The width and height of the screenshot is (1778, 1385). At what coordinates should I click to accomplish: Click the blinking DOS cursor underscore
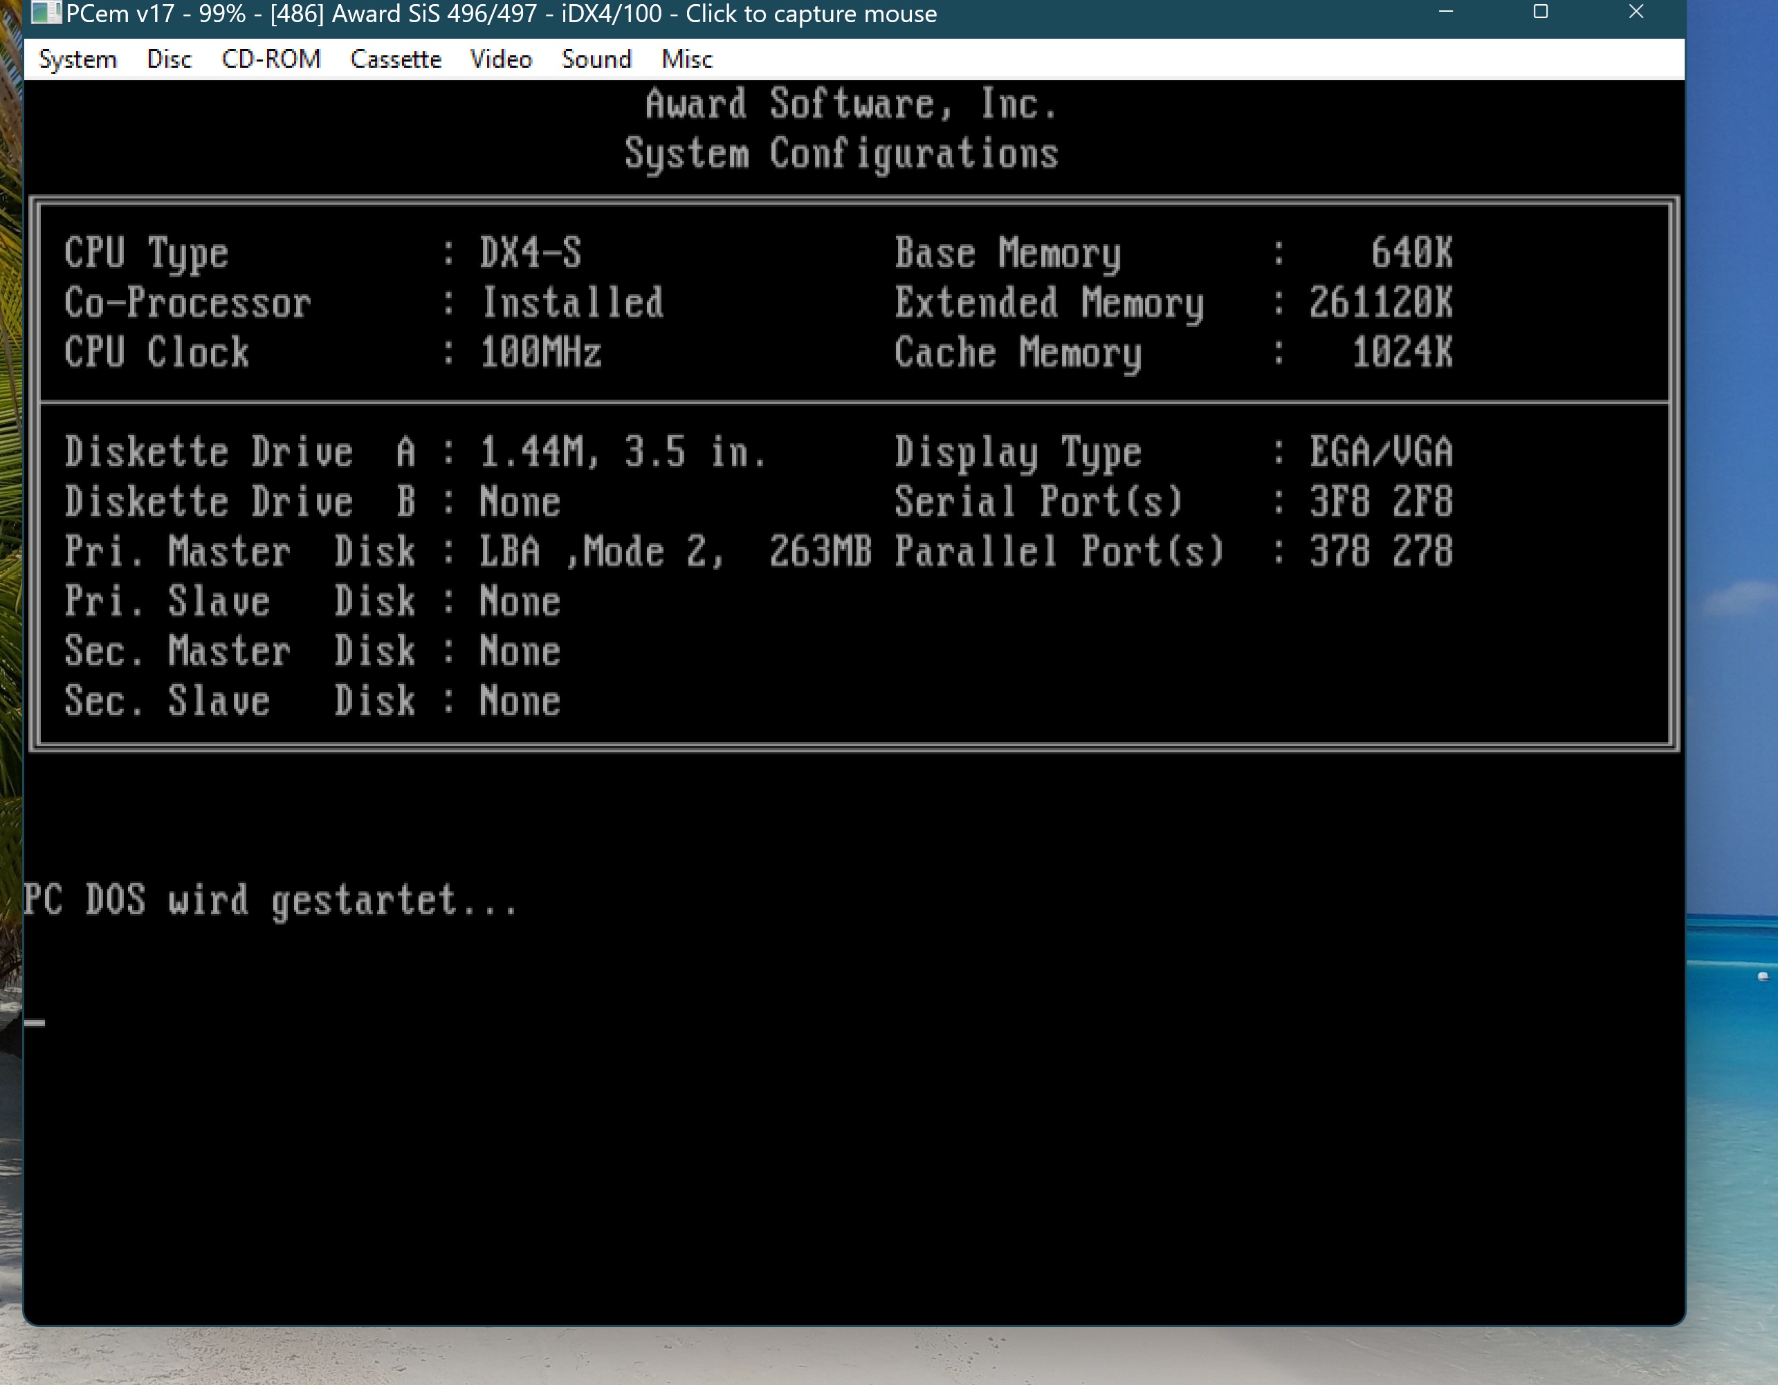pos(34,1023)
